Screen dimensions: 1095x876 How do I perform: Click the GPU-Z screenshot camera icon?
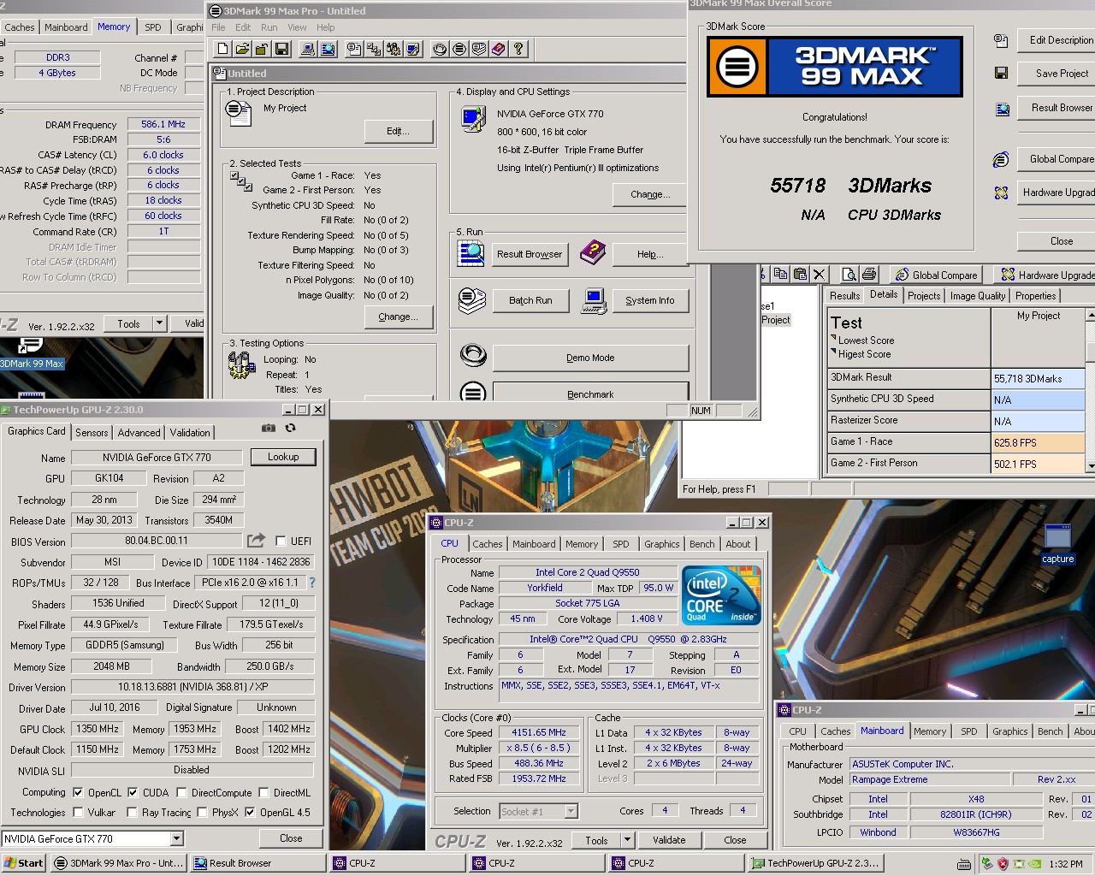point(268,428)
